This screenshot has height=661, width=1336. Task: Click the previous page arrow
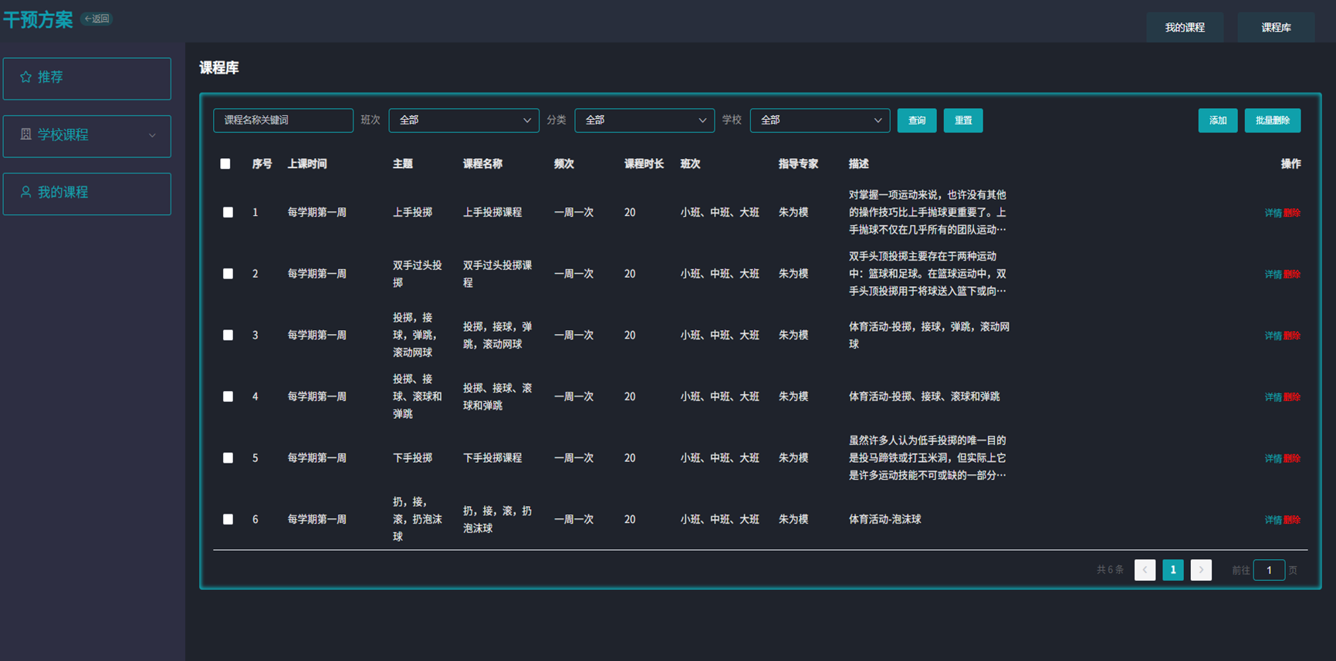point(1145,570)
